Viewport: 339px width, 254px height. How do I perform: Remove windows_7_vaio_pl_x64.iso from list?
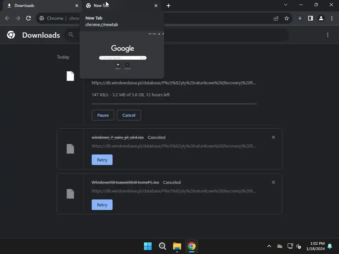[x=273, y=137]
